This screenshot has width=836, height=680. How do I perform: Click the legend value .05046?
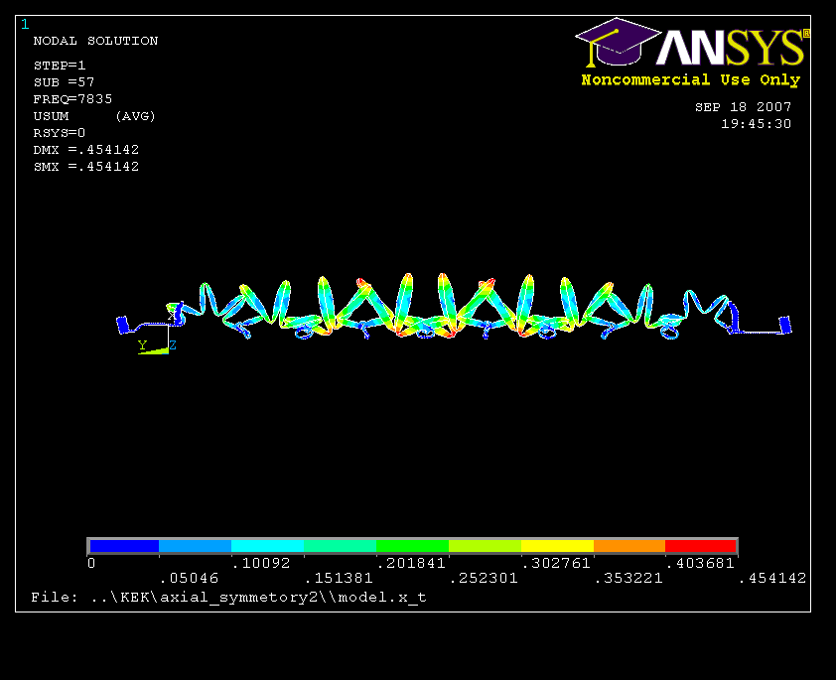[x=190, y=578]
